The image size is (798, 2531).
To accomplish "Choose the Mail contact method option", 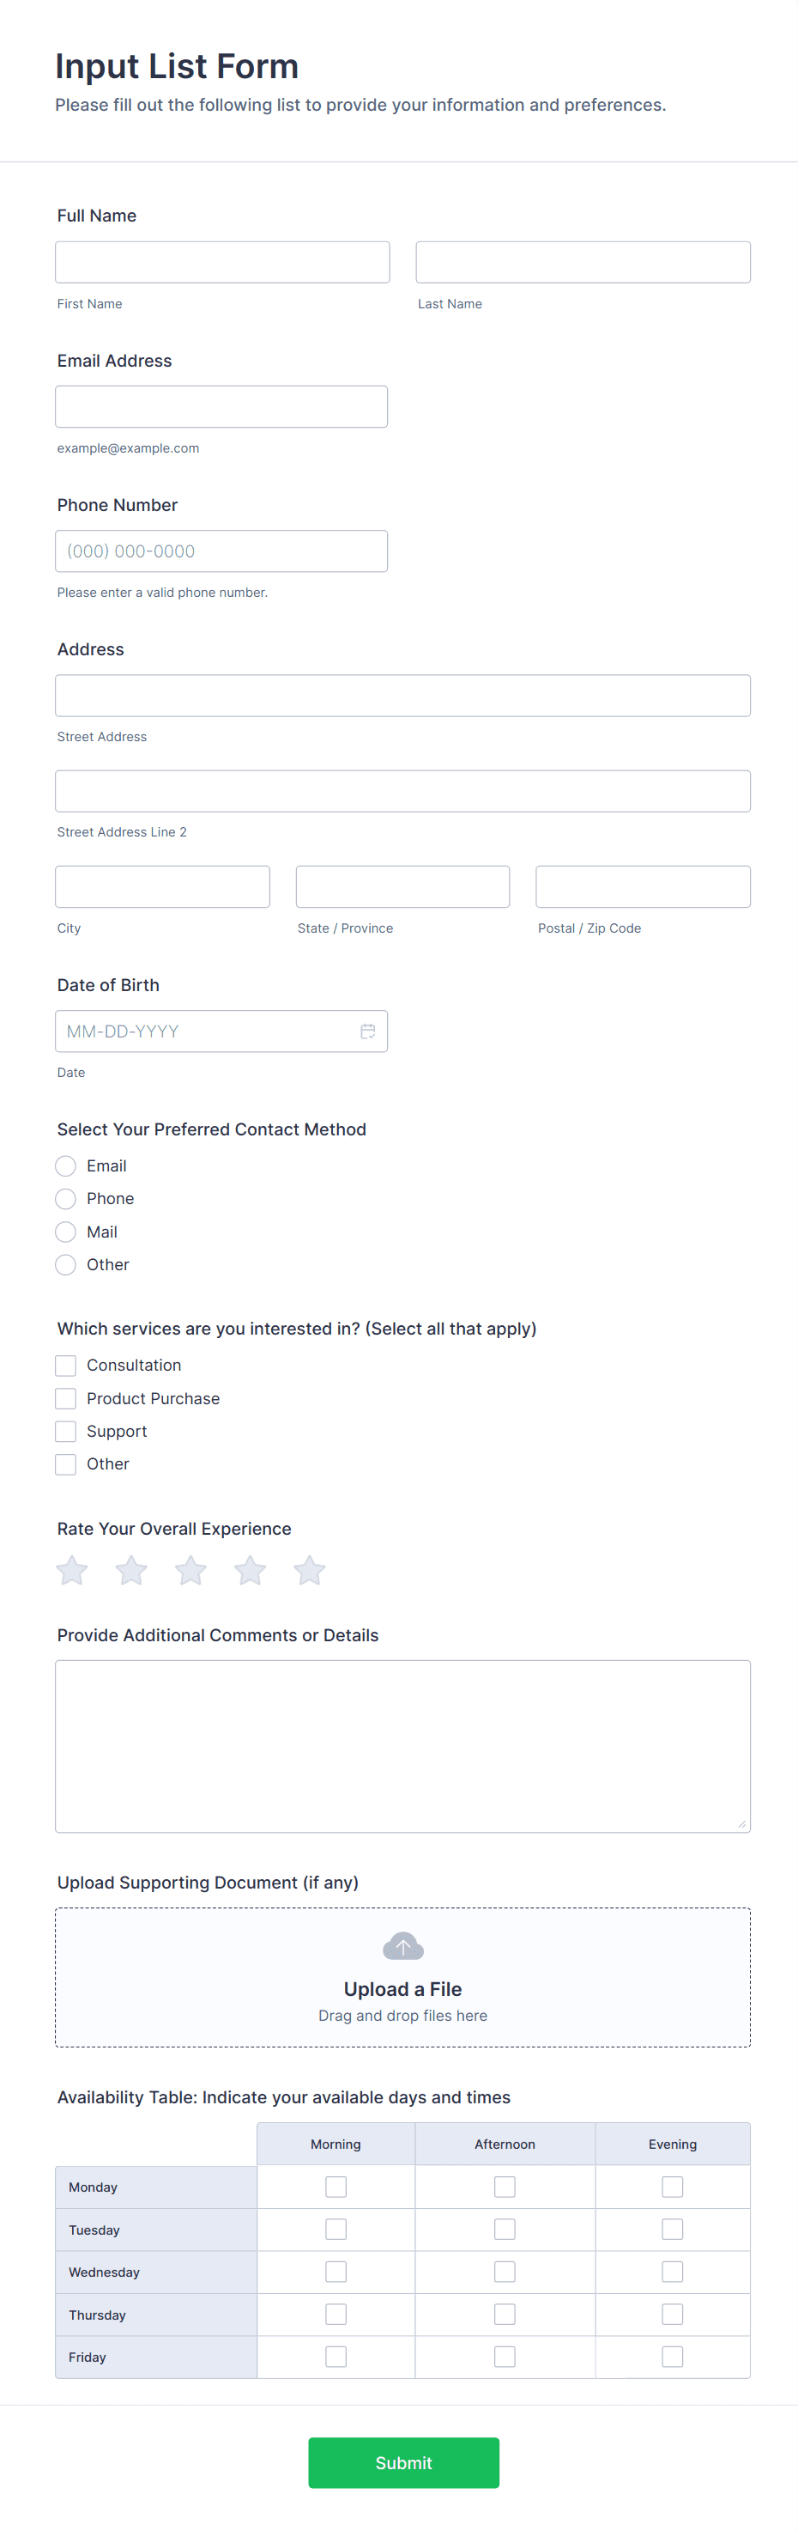I will click(66, 1232).
